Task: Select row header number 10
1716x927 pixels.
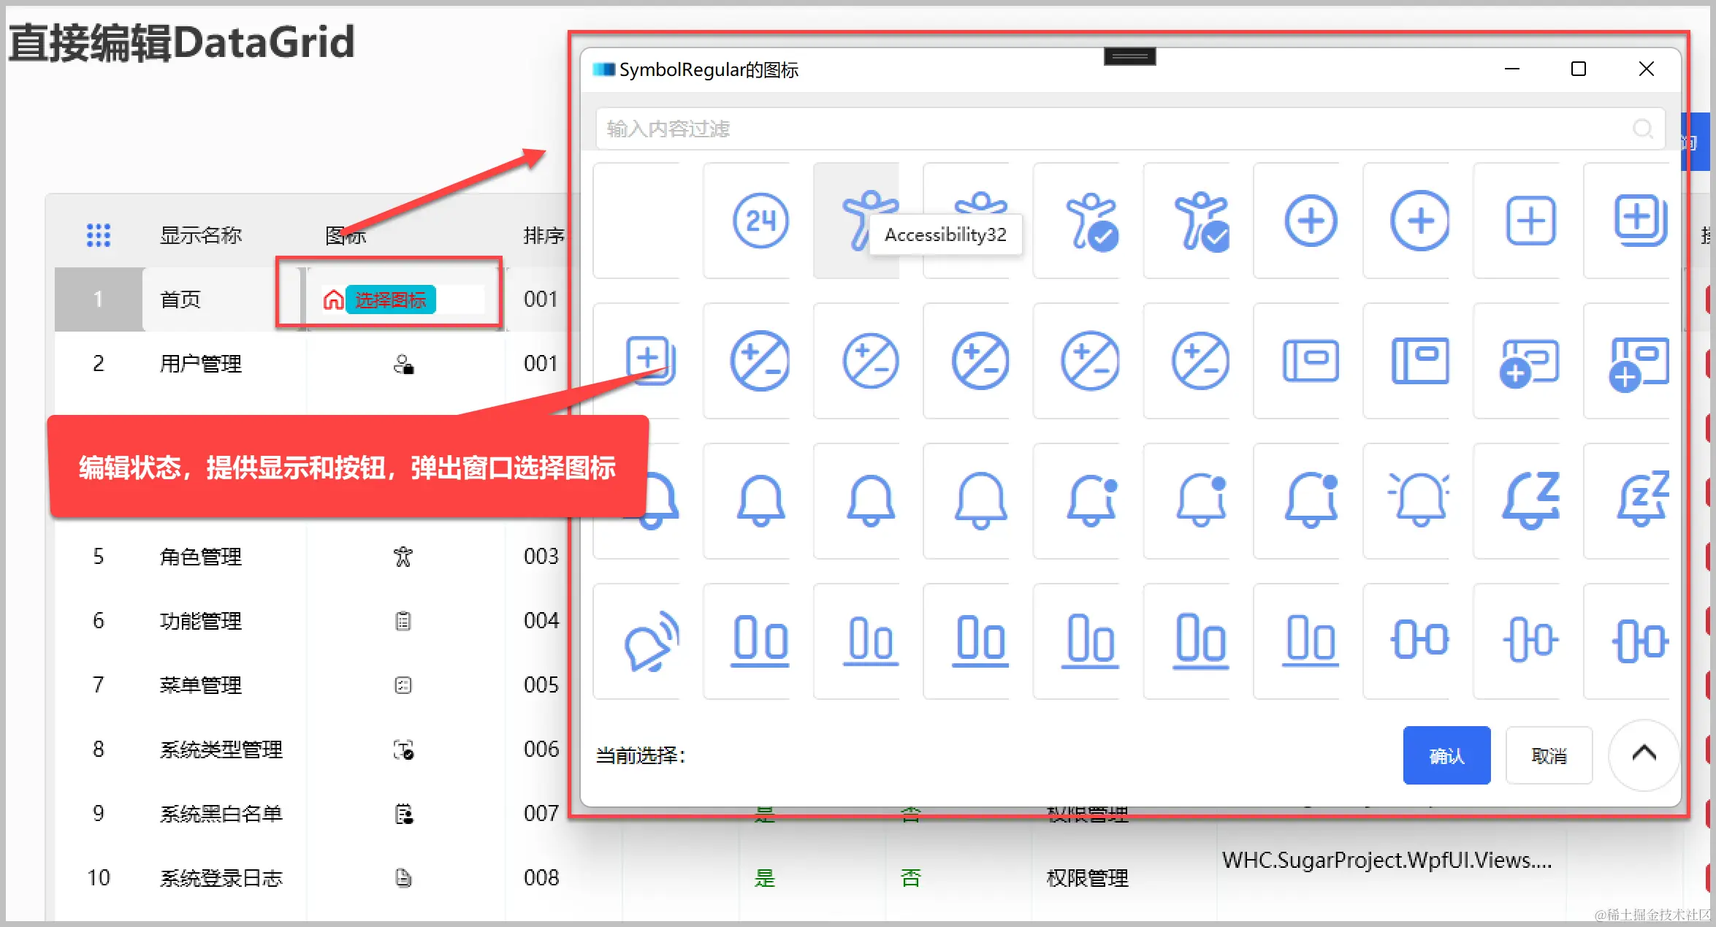Action: [99, 877]
